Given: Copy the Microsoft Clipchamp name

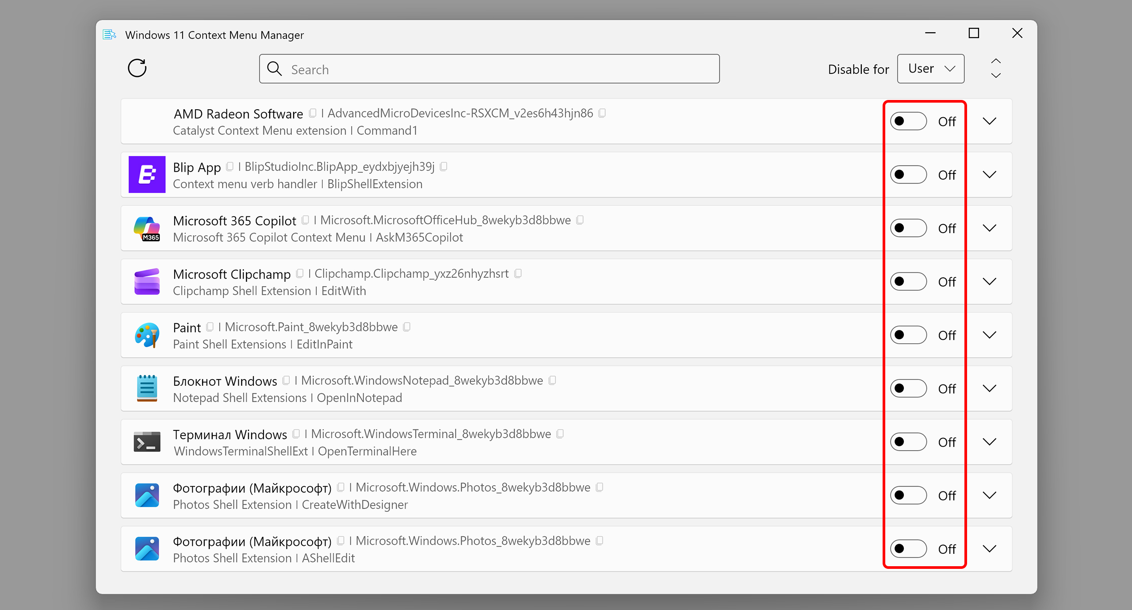Looking at the screenshot, I should [299, 274].
